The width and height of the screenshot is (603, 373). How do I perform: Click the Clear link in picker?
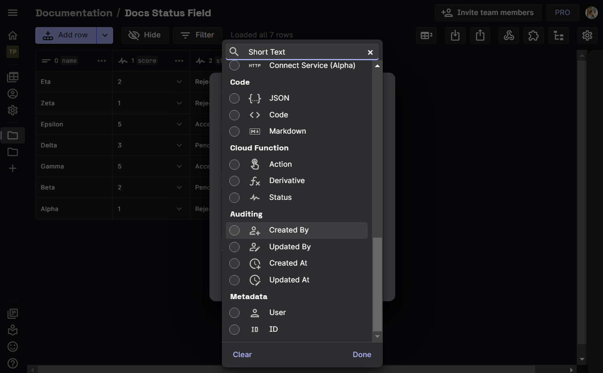tap(242, 355)
